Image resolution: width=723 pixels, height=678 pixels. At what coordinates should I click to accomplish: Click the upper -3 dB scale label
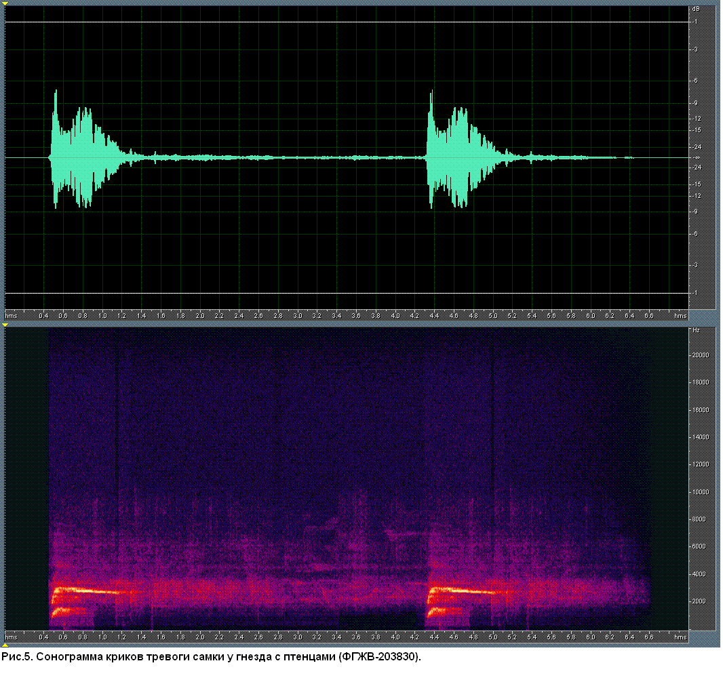click(695, 49)
